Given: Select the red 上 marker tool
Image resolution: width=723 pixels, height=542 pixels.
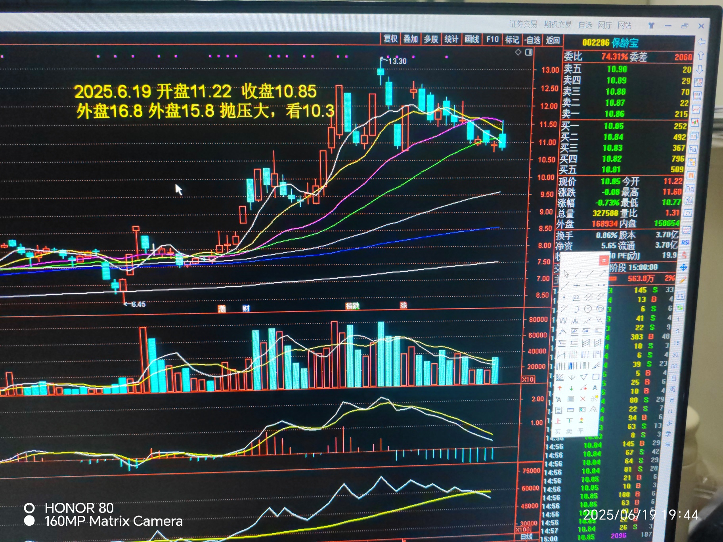Looking at the screenshot, I should tap(558, 421).
